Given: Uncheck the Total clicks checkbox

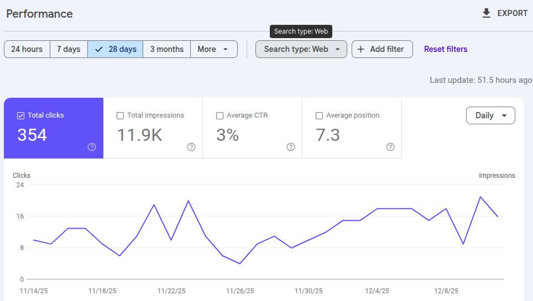Looking at the screenshot, I should [x=21, y=115].
